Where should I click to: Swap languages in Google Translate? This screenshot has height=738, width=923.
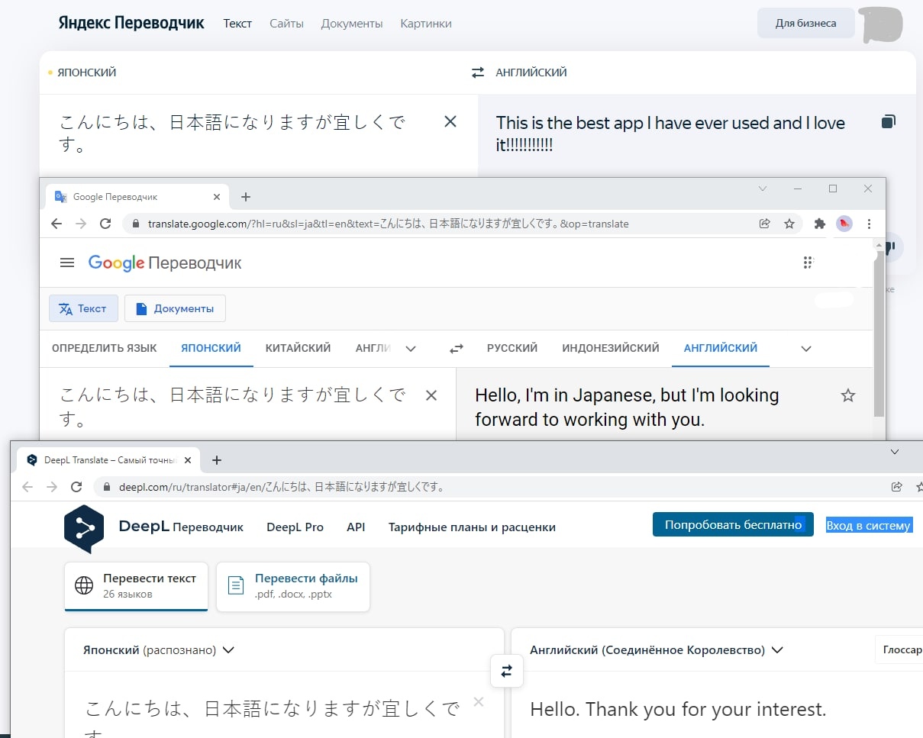pos(457,349)
